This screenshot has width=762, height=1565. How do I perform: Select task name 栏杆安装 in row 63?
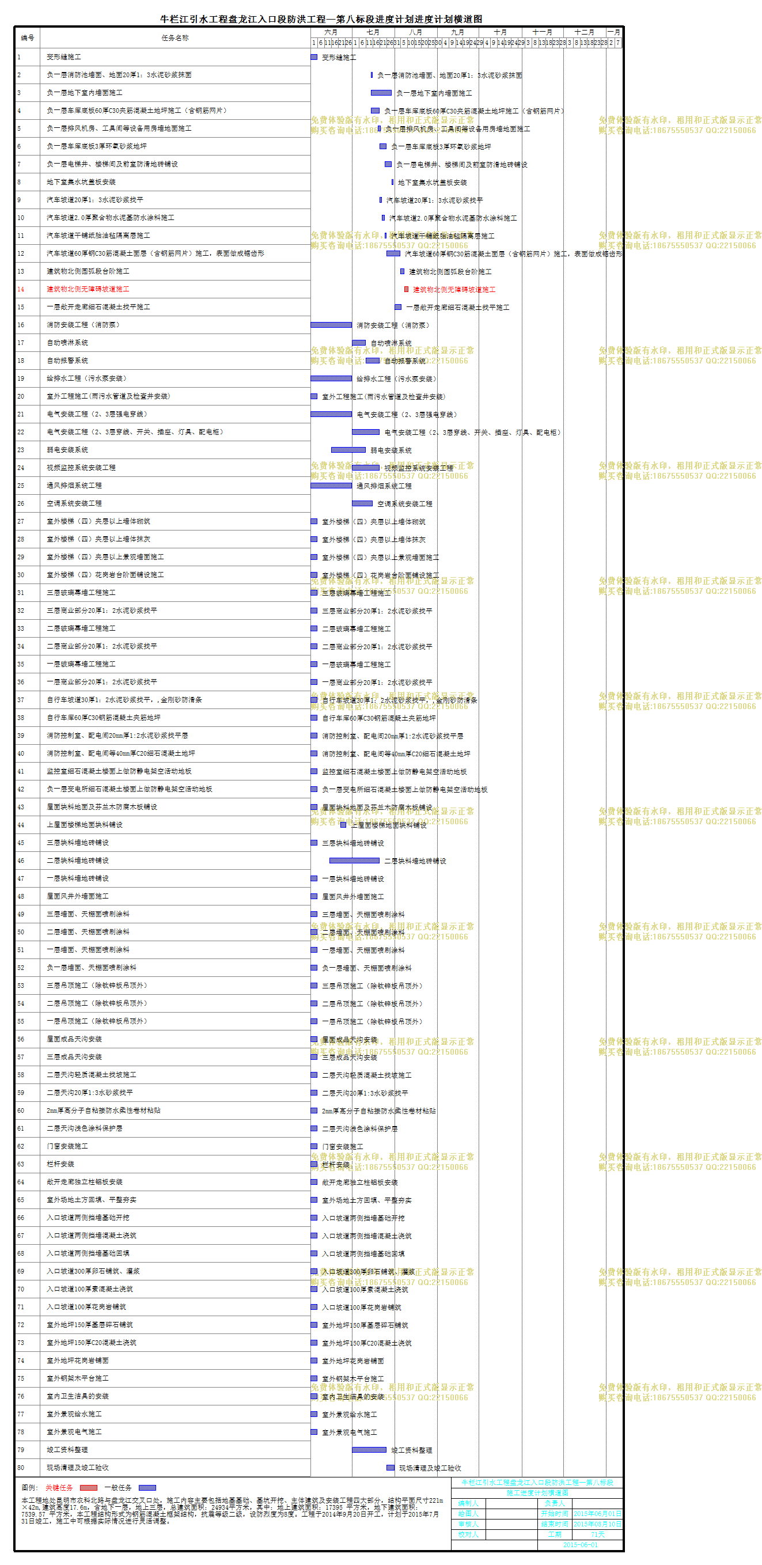click(x=60, y=1164)
